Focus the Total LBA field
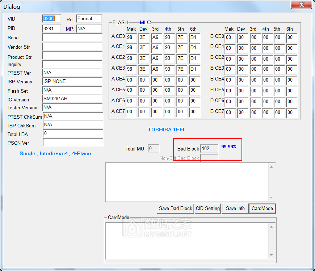 point(72,134)
